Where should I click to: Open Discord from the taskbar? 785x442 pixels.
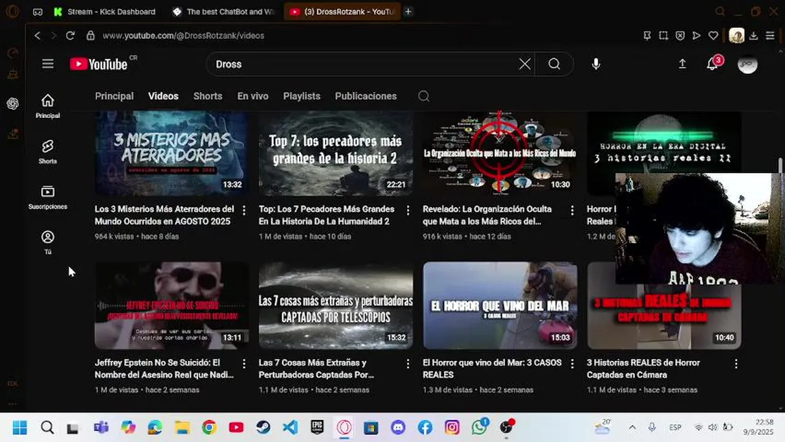(398, 427)
